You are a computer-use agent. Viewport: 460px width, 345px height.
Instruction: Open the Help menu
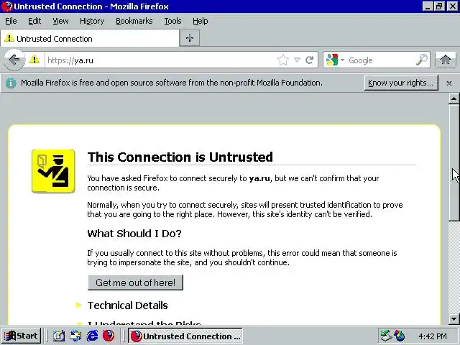pos(201,21)
